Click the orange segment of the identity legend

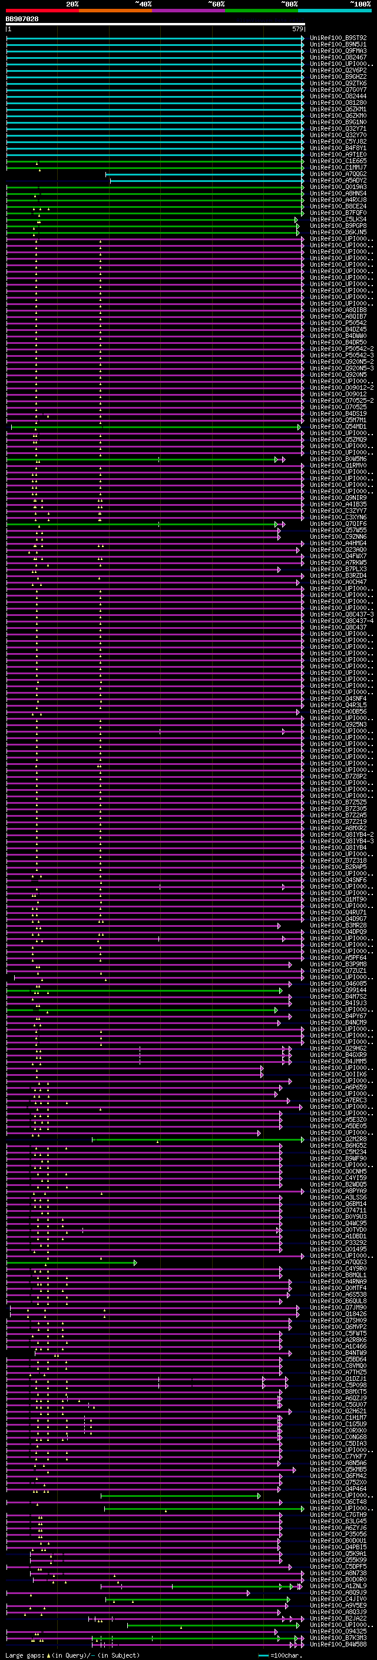click(115, 11)
